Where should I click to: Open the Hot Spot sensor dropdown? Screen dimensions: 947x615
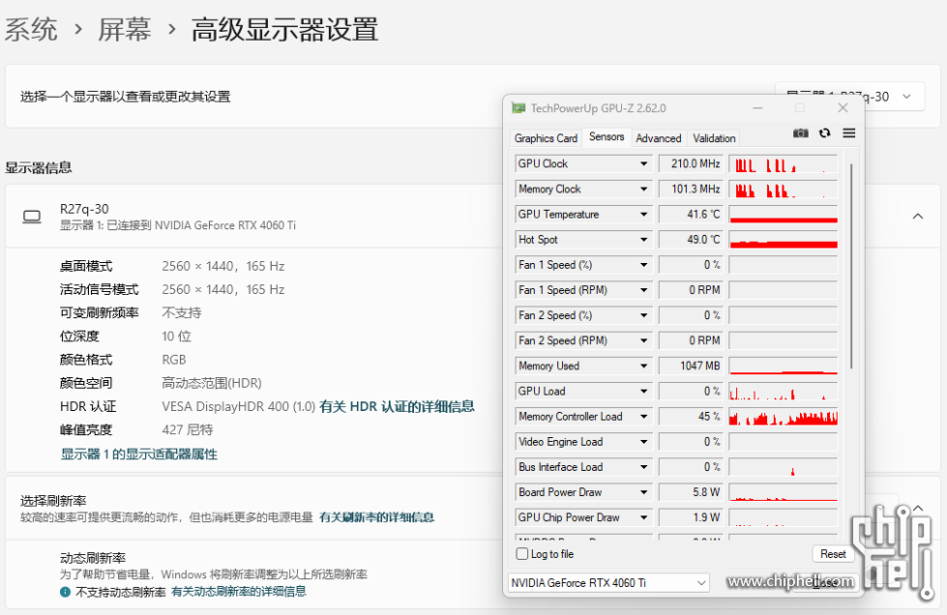tap(644, 240)
